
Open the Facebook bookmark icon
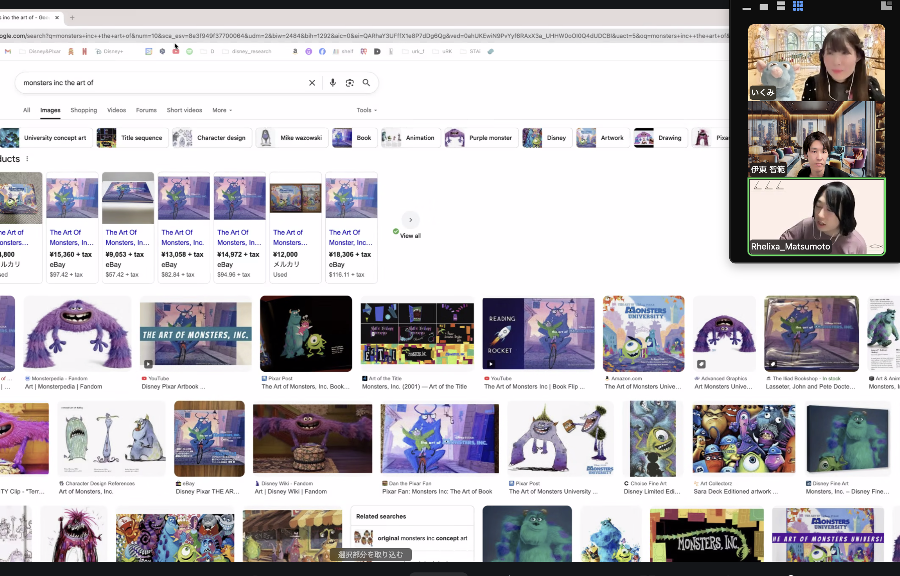[x=322, y=51]
